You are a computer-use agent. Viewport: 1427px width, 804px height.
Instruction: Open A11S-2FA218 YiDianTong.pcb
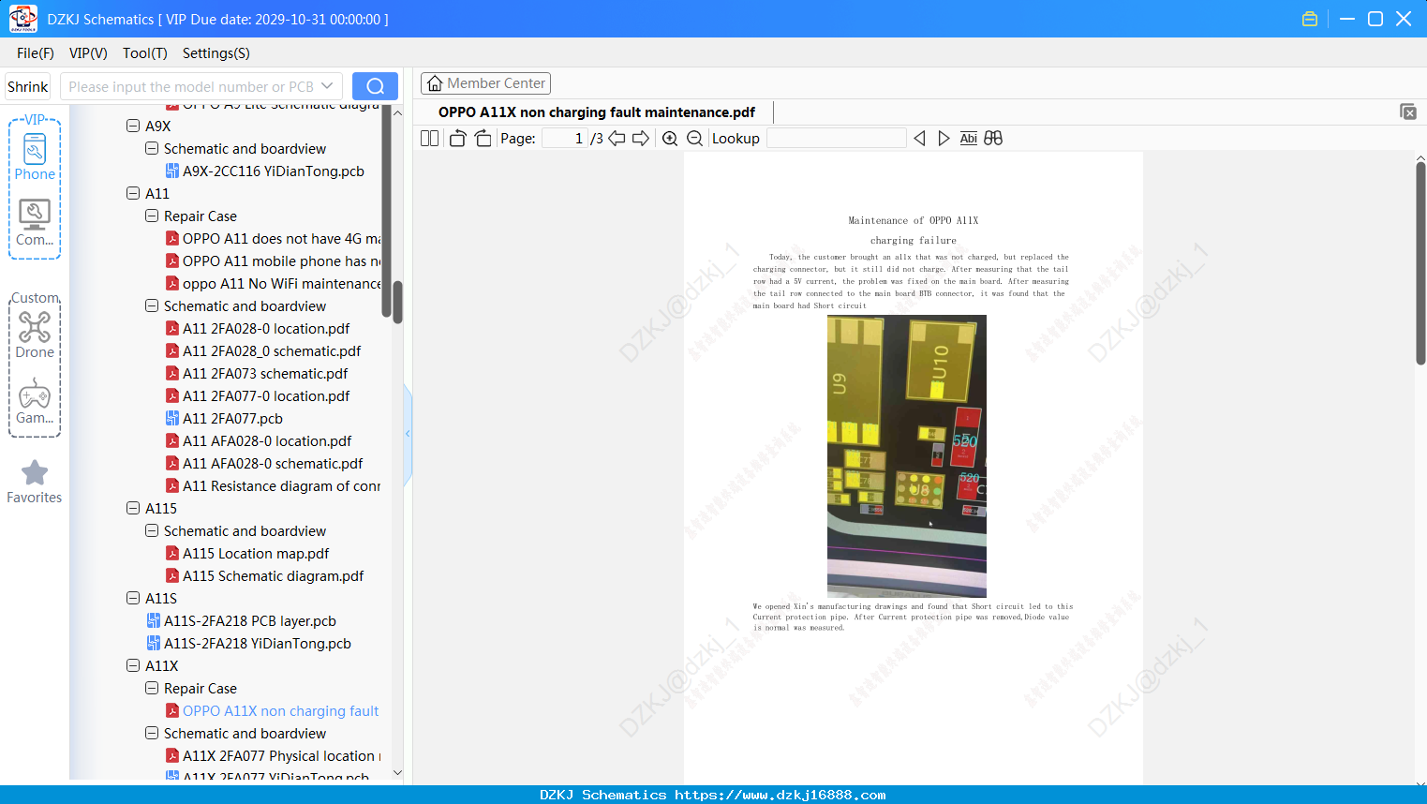(258, 644)
